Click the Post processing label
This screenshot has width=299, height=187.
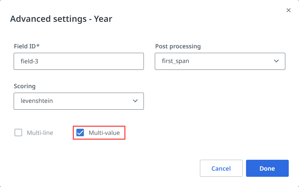[x=178, y=46]
